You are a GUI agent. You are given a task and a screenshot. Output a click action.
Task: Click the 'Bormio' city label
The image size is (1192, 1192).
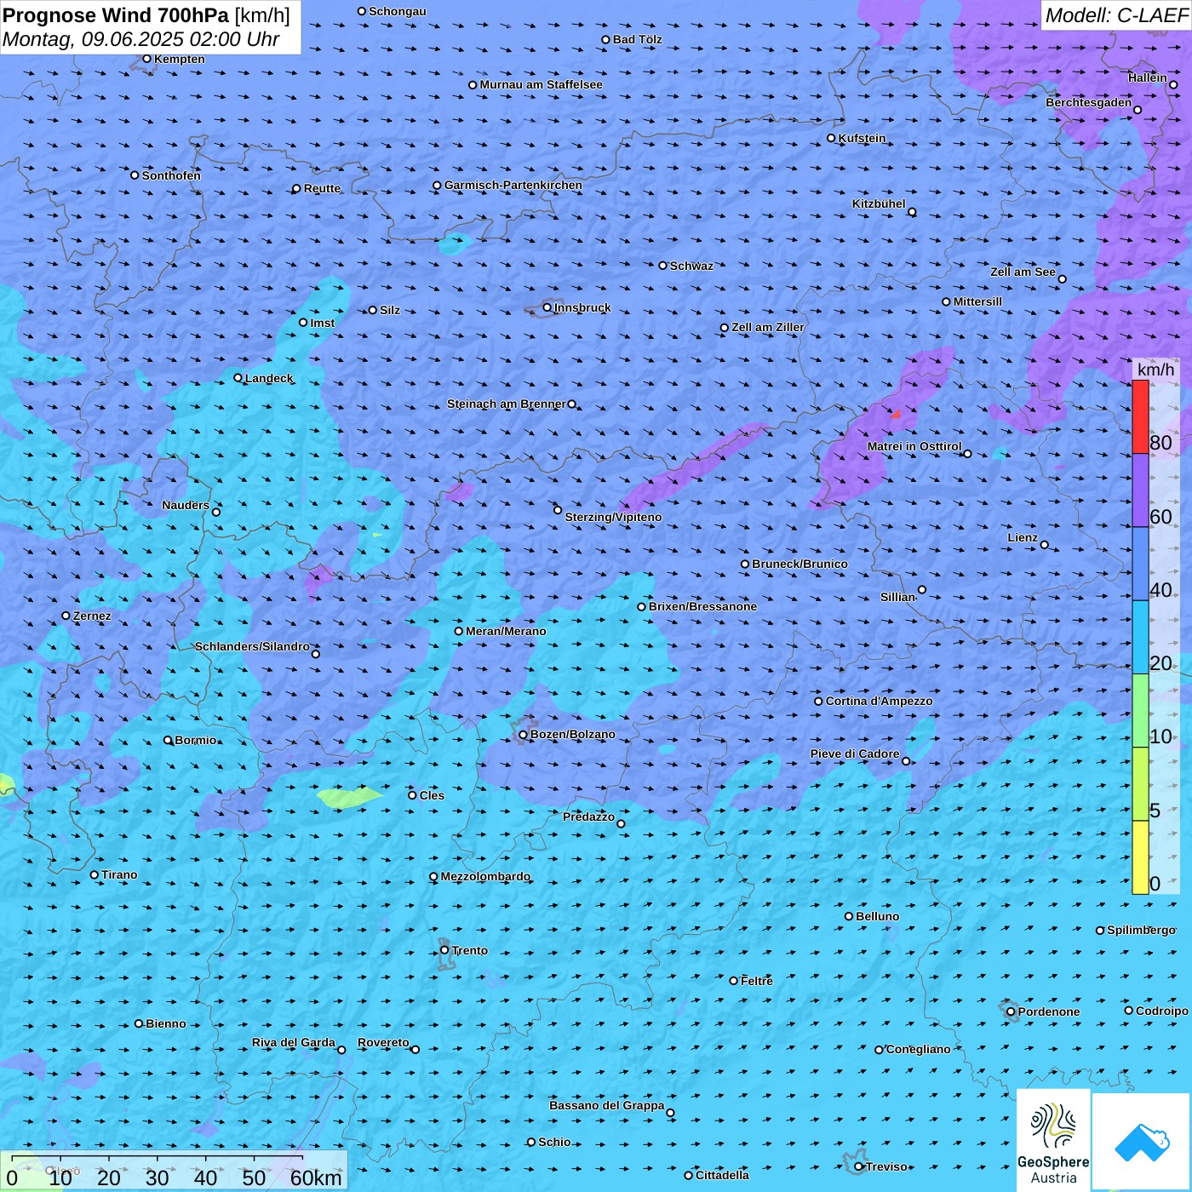196,740
